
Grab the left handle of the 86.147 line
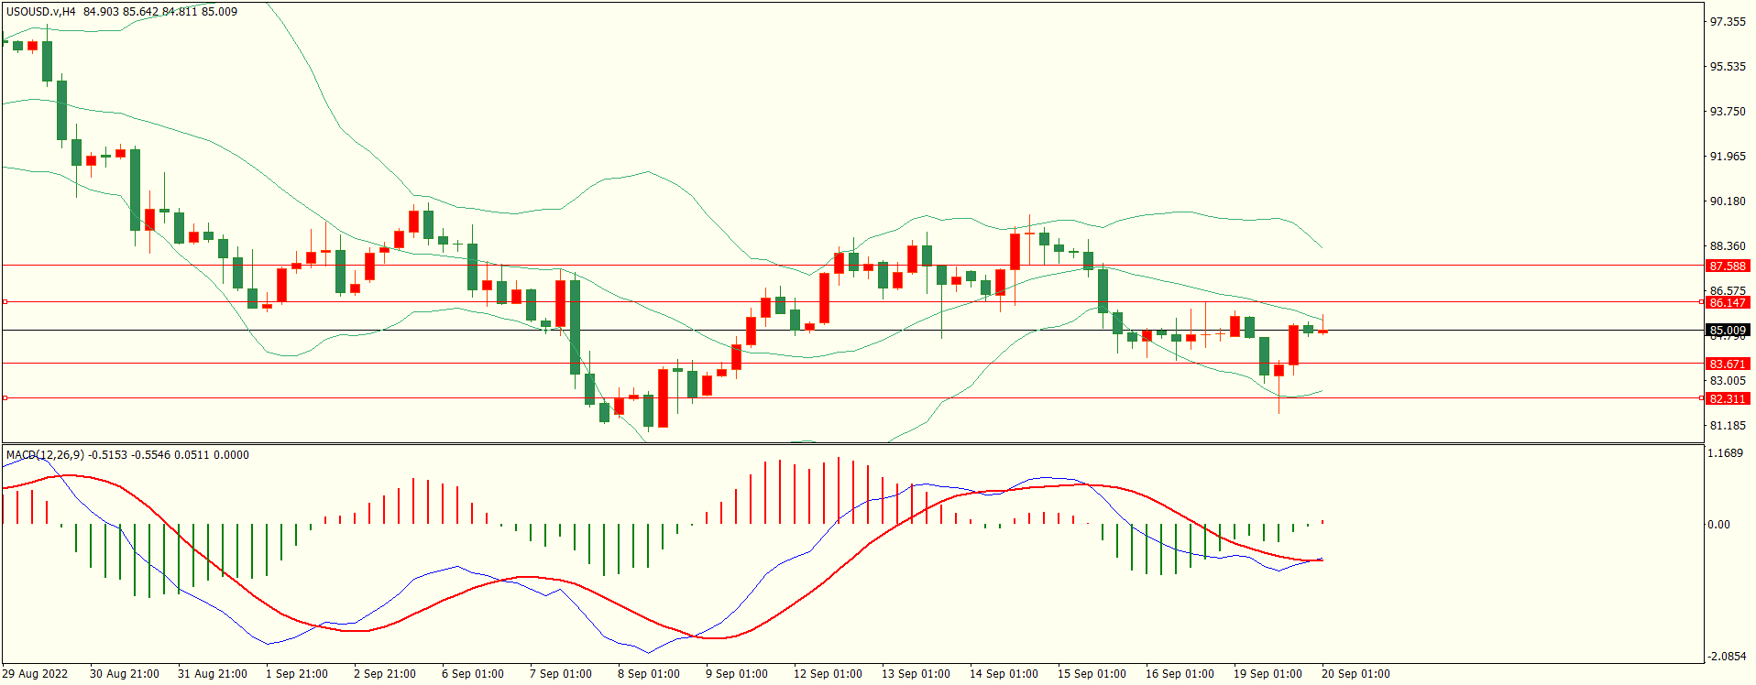coord(5,301)
